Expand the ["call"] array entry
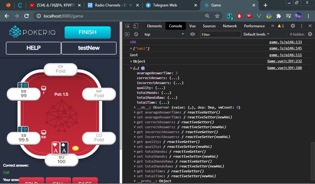315x184 pixels. coord(131,48)
